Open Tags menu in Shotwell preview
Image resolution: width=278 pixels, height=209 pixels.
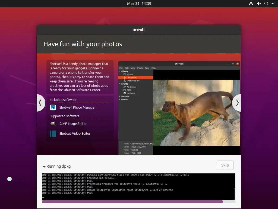(x=147, y=68)
